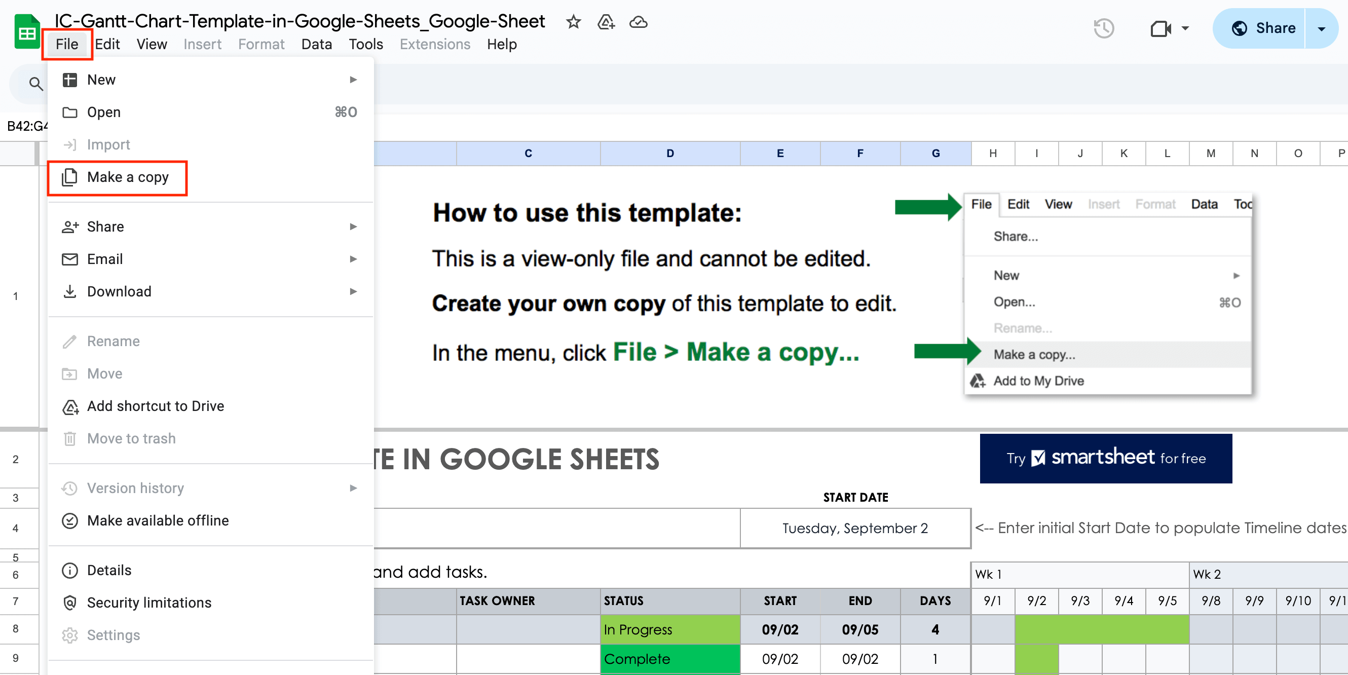Select Make a copy from File menu
The width and height of the screenshot is (1348, 675).
point(128,177)
